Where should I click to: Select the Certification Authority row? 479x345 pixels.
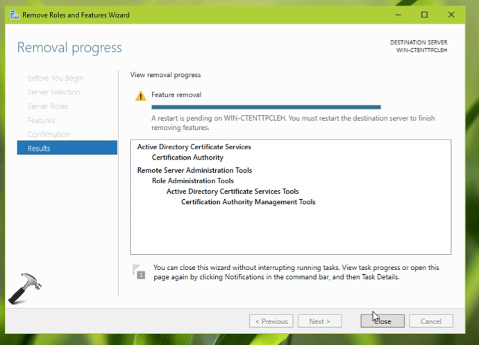187,158
